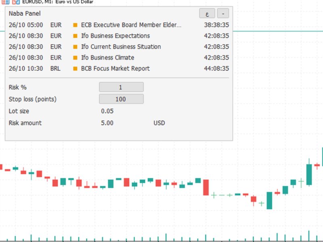This screenshot has height=242, width=323.
Task: Select the BCB Focus Market Report event
Action: [115, 69]
